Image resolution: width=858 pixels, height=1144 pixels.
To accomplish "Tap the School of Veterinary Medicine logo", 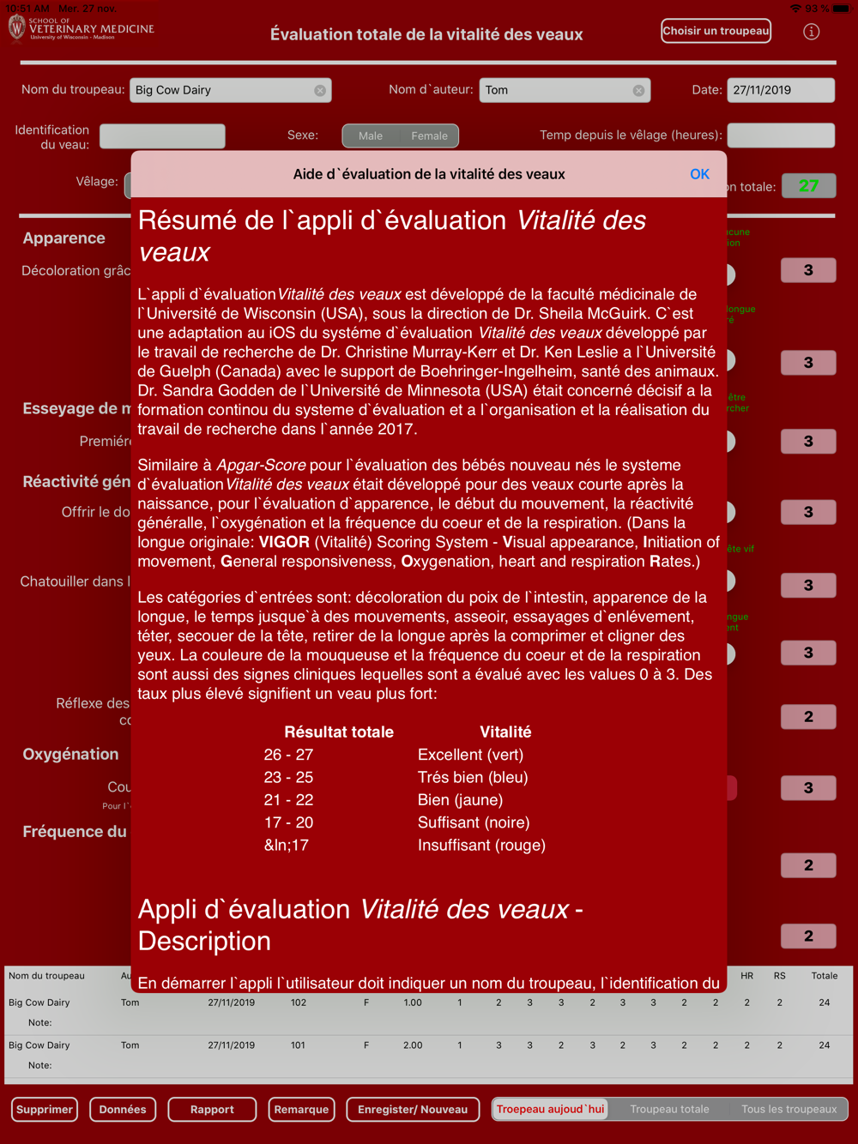I will (x=82, y=28).
